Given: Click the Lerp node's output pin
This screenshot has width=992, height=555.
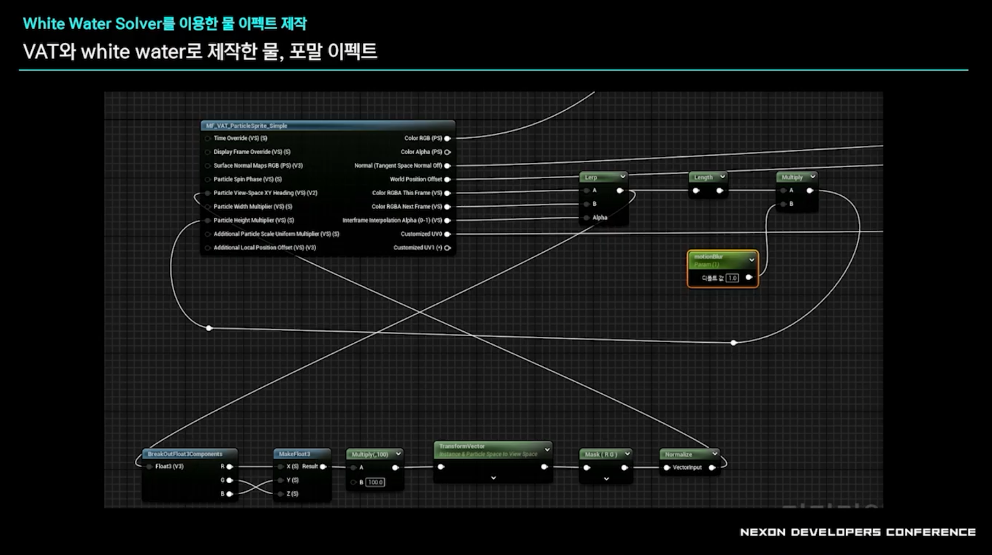Looking at the screenshot, I should [620, 190].
